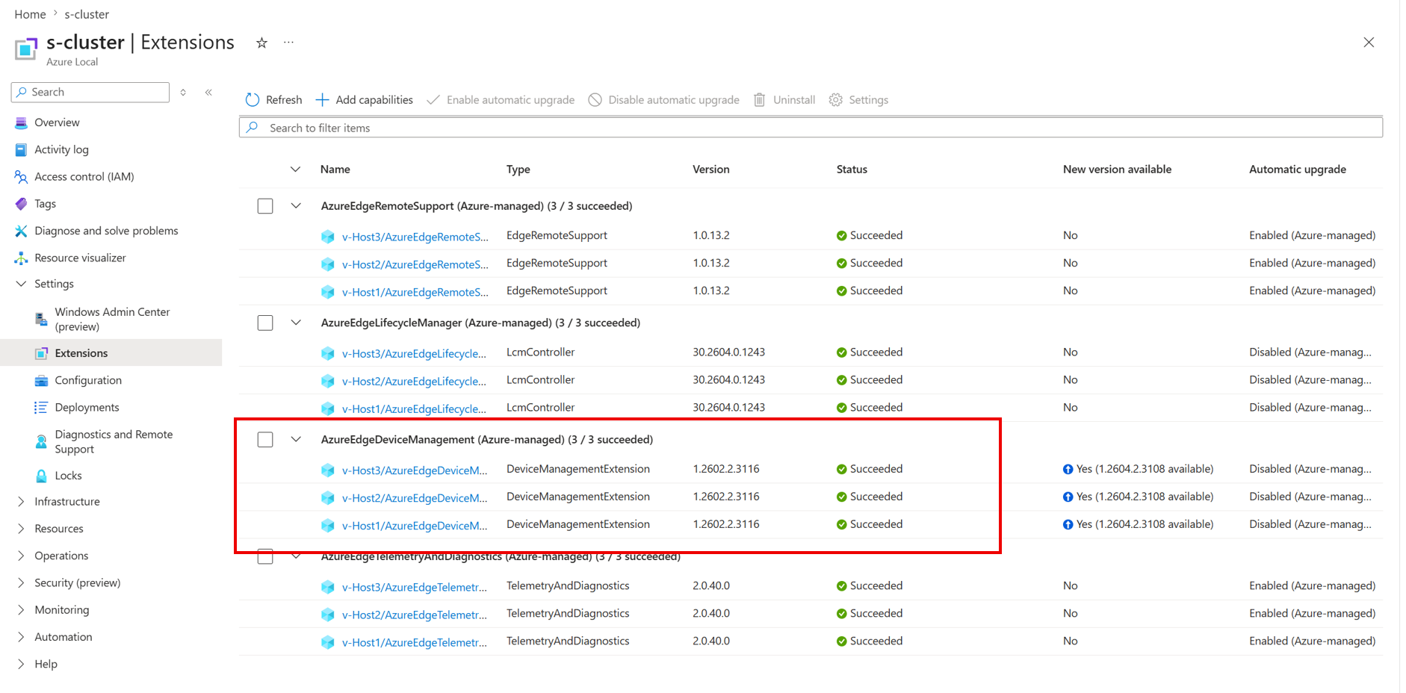Expand the Operations section

click(x=21, y=556)
